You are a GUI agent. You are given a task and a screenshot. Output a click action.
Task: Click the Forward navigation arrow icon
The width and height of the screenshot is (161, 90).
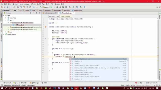pos(37,7)
